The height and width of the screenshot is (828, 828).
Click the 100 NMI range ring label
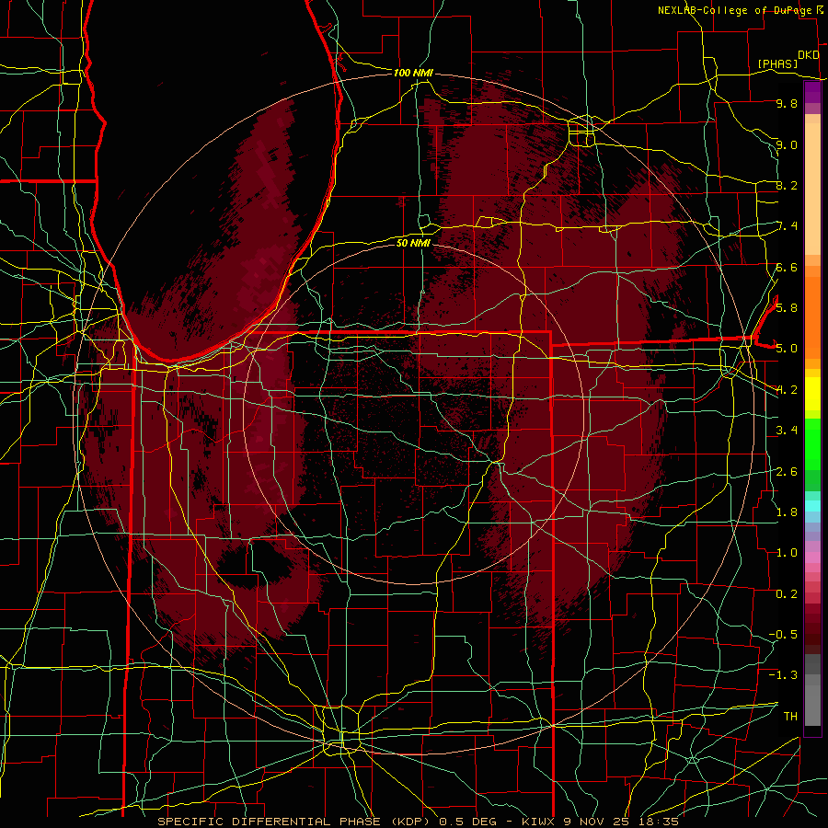coord(413,73)
